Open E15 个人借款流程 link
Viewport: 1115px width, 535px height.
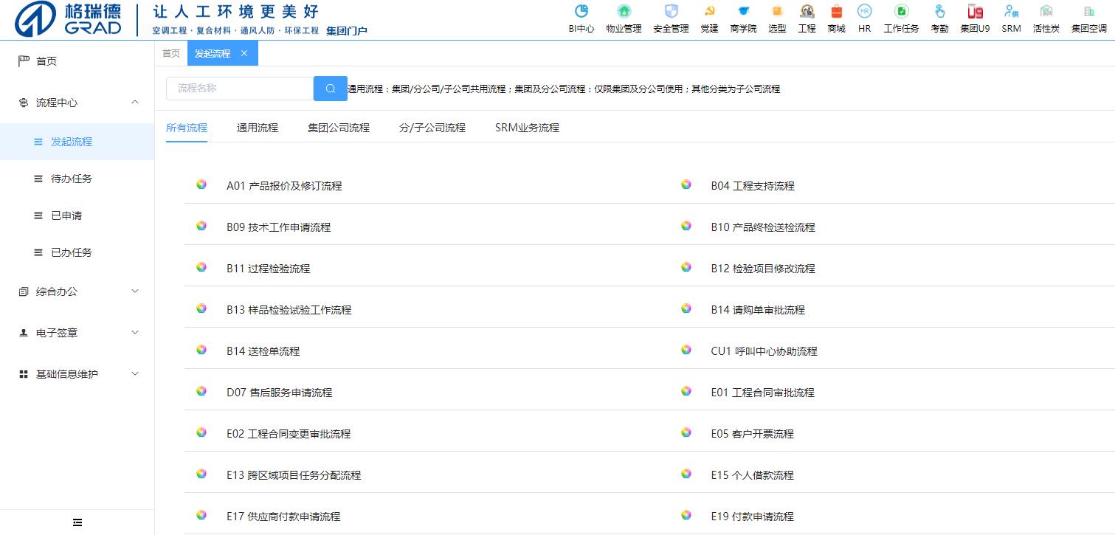click(752, 475)
